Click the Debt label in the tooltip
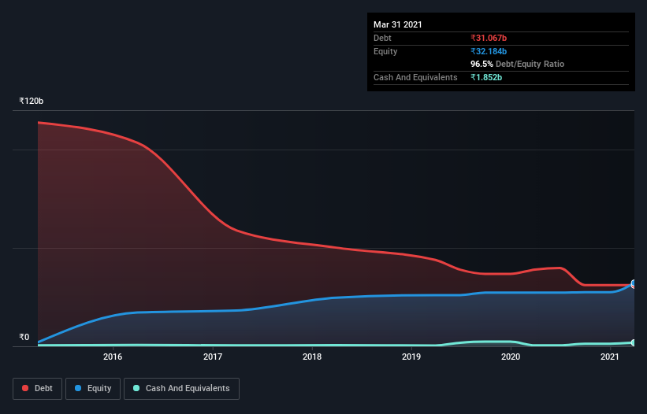The width and height of the screenshot is (647, 414). tap(382, 38)
